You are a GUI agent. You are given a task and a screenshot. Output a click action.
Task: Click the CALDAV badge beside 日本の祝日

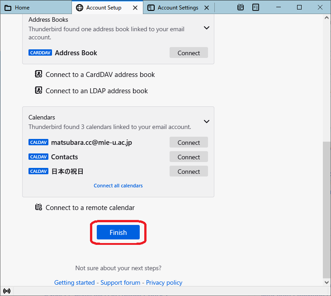click(x=38, y=171)
